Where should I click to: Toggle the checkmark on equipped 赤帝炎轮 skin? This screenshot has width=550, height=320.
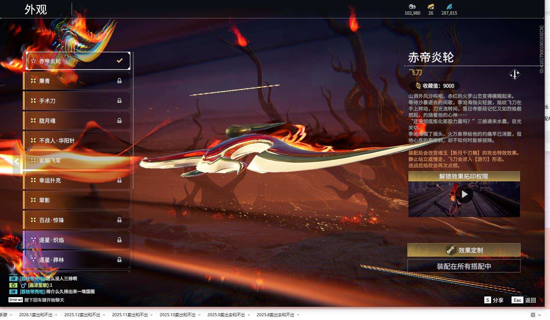(x=119, y=60)
